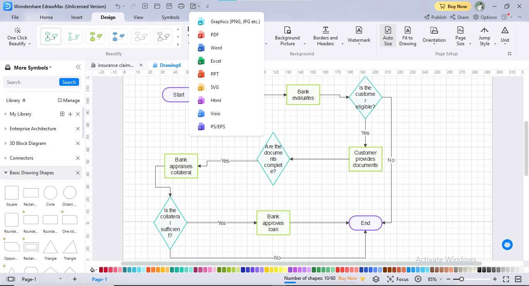Export as PDF

(x=227, y=35)
